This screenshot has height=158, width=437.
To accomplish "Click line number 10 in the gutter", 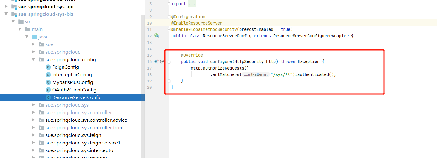I will click(x=149, y=23).
